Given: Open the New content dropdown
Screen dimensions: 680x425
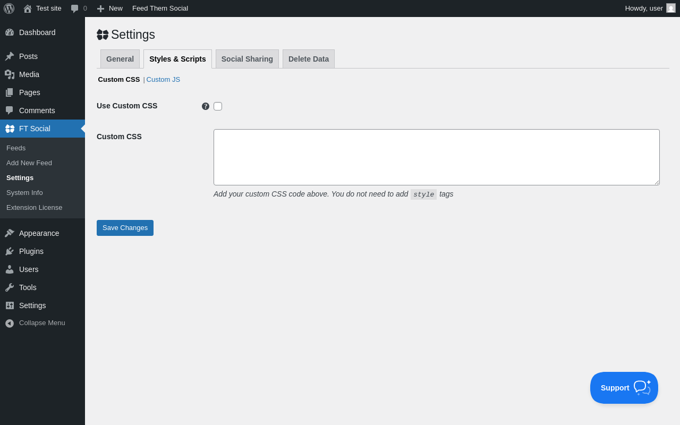Looking at the screenshot, I should (x=110, y=8).
